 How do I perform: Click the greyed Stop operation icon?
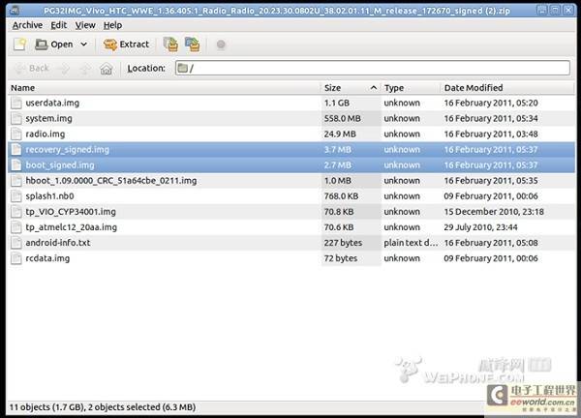[221, 45]
